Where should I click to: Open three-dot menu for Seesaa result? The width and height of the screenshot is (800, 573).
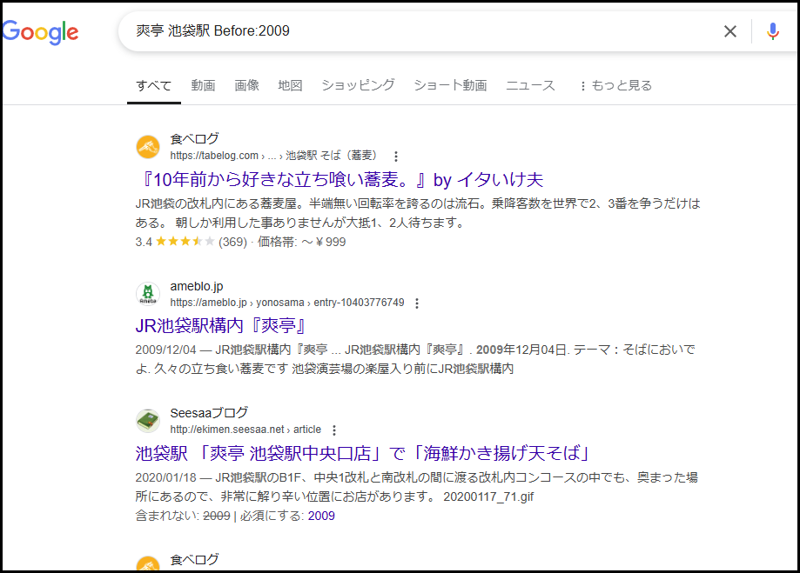[334, 430]
